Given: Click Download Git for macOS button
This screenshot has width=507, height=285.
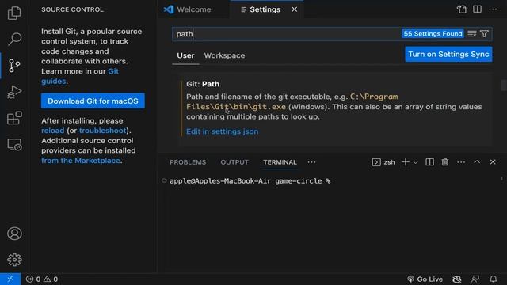Looking at the screenshot, I should coord(93,101).
